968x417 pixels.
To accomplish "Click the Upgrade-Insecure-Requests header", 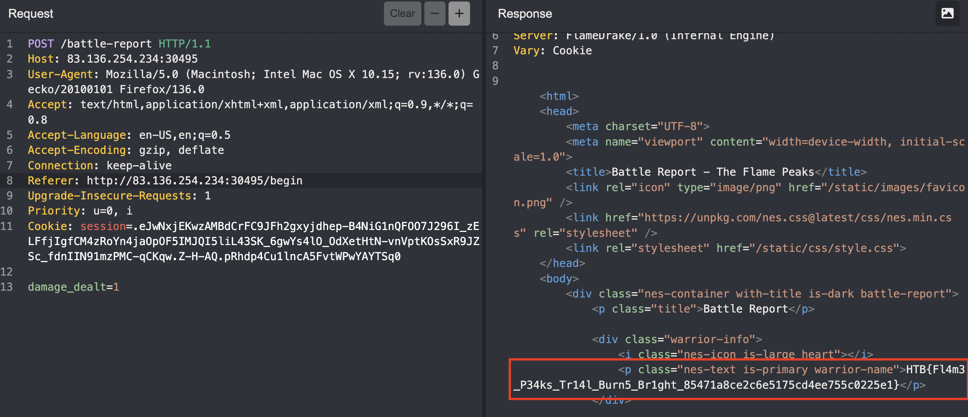I will 109,196.
